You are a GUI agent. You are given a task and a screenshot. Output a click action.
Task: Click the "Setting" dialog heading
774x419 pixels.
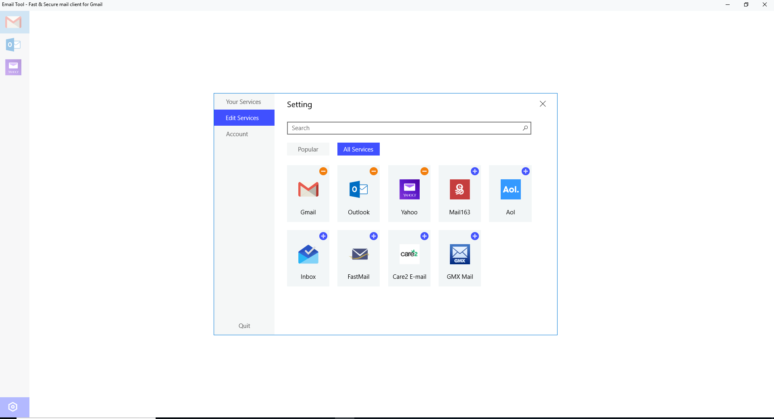pyautogui.click(x=300, y=105)
